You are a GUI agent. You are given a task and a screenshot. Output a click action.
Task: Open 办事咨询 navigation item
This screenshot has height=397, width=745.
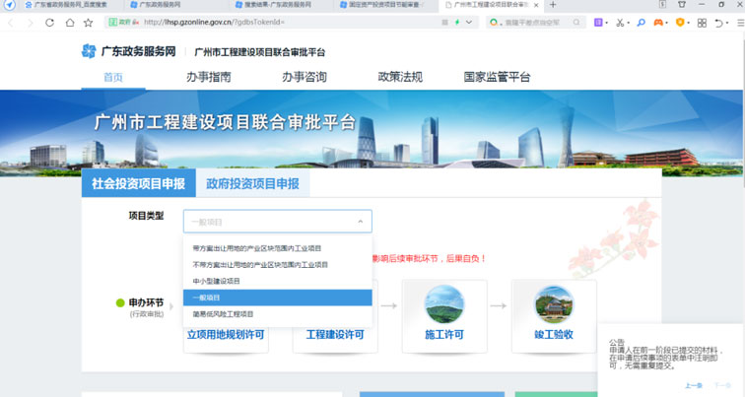305,77
